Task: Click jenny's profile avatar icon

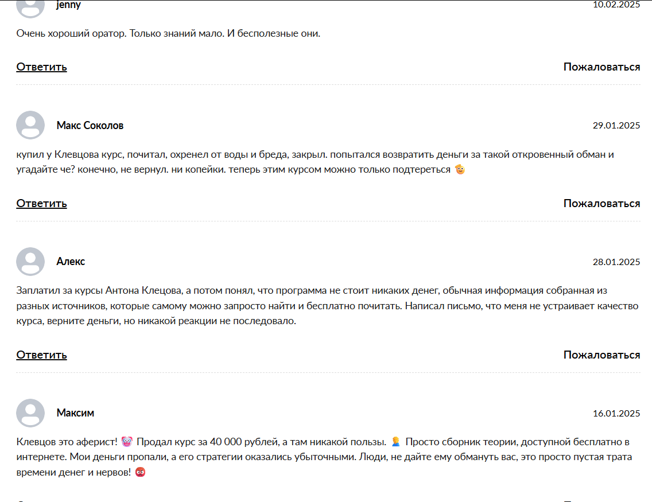Action: [x=30, y=7]
